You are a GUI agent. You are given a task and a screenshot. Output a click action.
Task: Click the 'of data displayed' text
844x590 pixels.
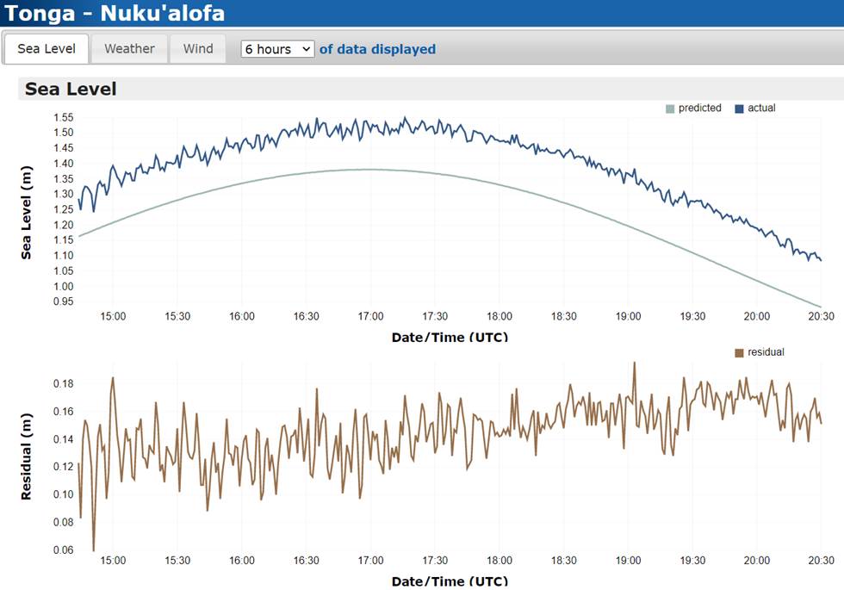click(x=377, y=49)
